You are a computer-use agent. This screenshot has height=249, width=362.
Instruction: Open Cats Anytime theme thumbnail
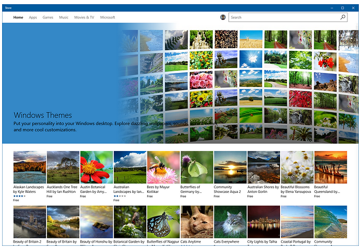pos(196,222)
